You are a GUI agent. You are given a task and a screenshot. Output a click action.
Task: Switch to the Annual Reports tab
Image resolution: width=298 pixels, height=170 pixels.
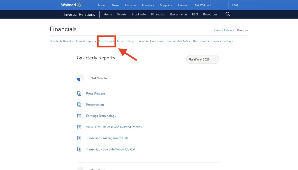tap(86, 41)
